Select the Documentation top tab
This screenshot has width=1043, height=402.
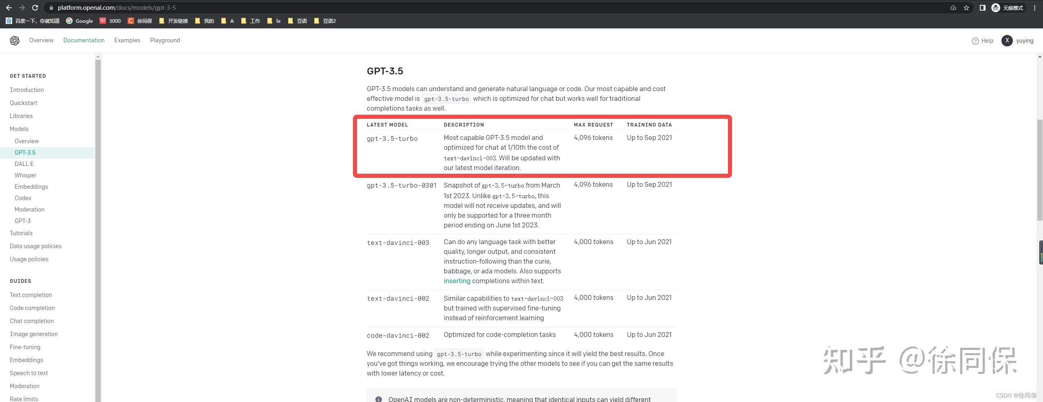[x=84, y=40]
